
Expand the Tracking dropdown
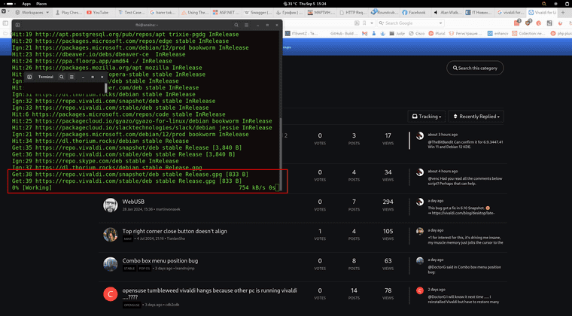[x=427, y=117]
